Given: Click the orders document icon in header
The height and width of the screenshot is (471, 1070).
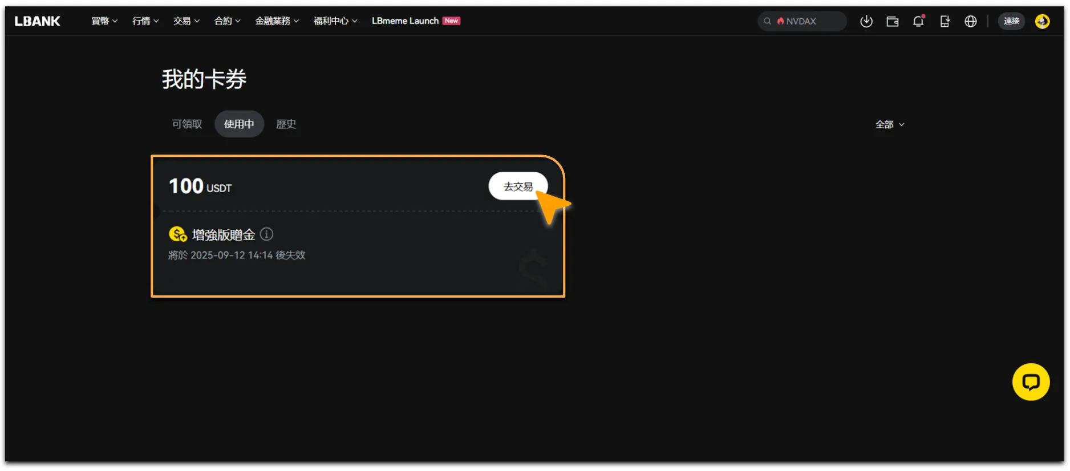Looking at the screenshot, I should tap(945, 21).
